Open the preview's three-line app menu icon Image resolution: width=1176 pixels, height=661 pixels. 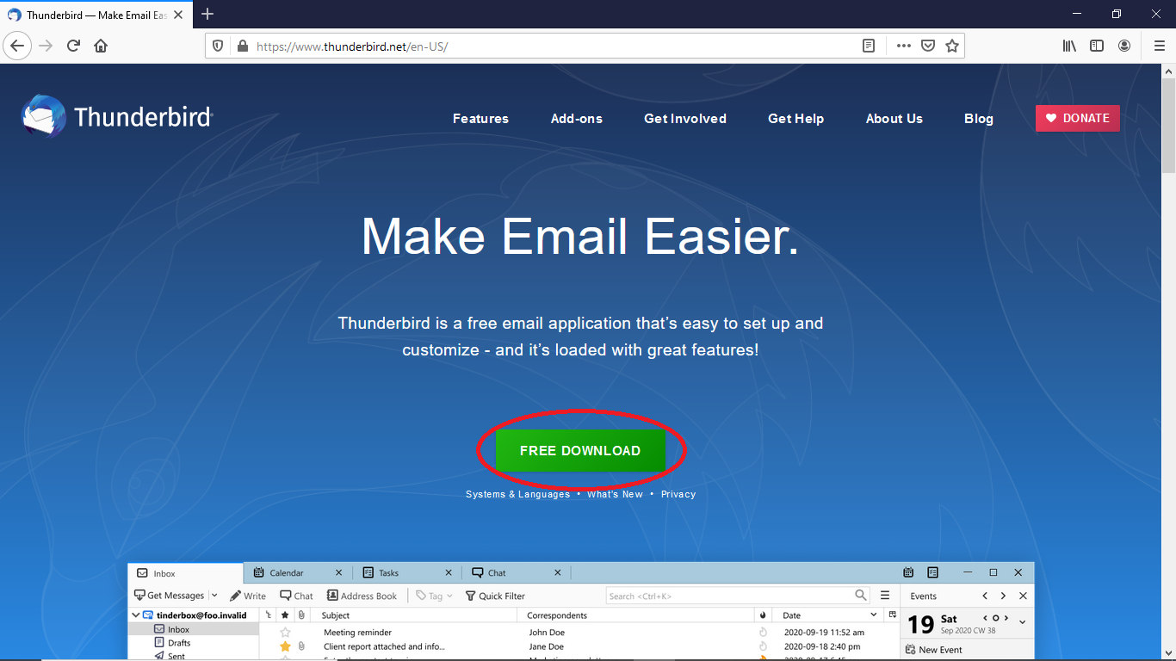tap(885, 596)
